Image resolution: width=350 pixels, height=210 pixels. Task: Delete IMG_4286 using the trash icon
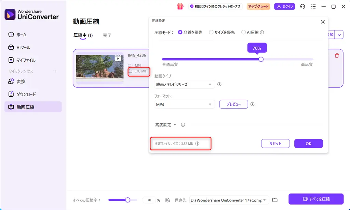pos(337,55)
